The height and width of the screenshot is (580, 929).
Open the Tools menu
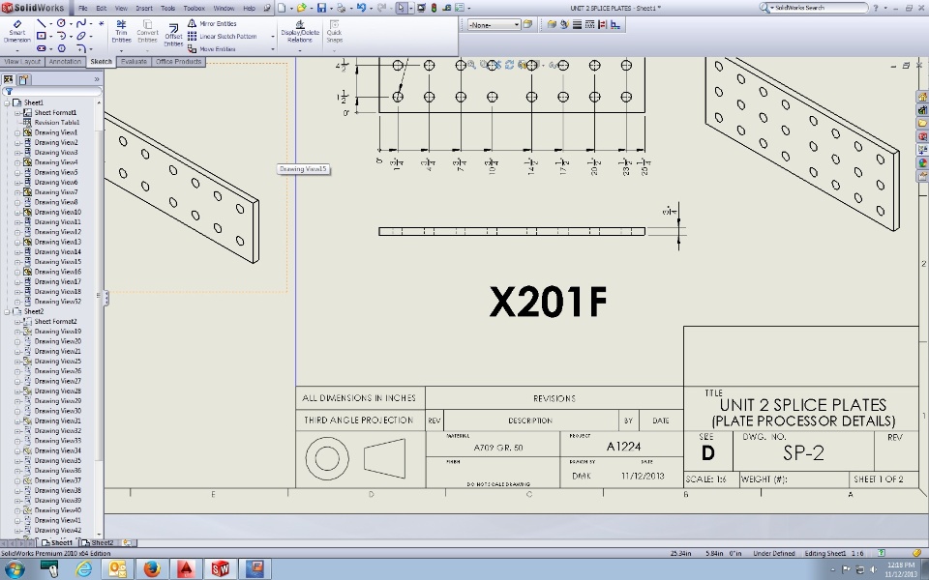point(167,9)
